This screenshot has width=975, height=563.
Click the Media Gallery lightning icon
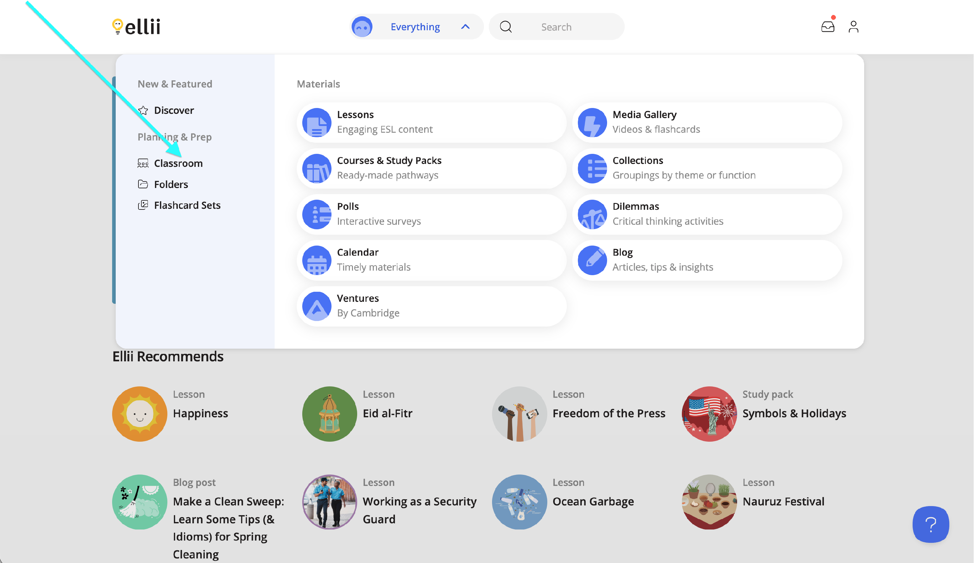pyautogui.click(x=592, y=123)
